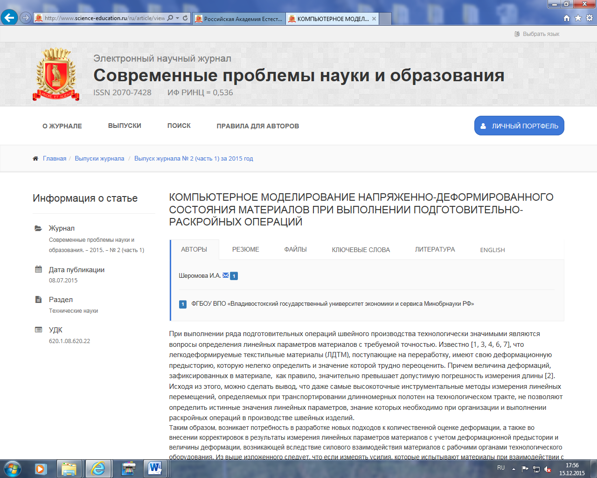The image size is (597, 478).
Task: Click the ЛИЧНЫЙ ПОРТФЕЛЬ button
Action: point(519,126)
